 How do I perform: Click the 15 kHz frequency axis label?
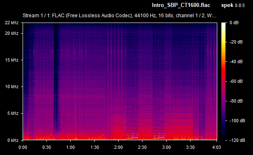[x=11, y=60]
